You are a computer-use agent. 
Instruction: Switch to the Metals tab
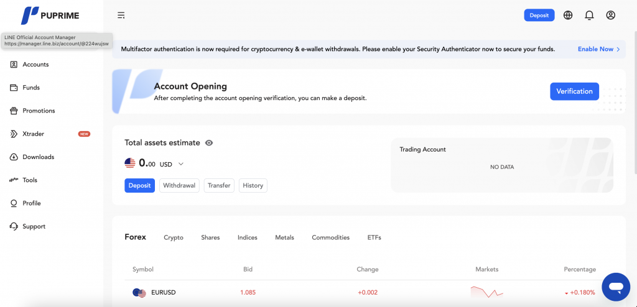coord(284,237)
